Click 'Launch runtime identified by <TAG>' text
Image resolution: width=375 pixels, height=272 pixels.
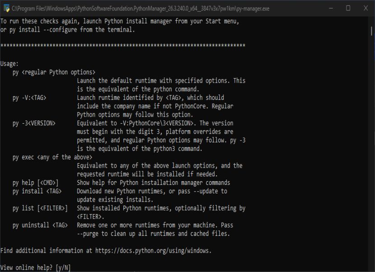(x=150, y=98)
